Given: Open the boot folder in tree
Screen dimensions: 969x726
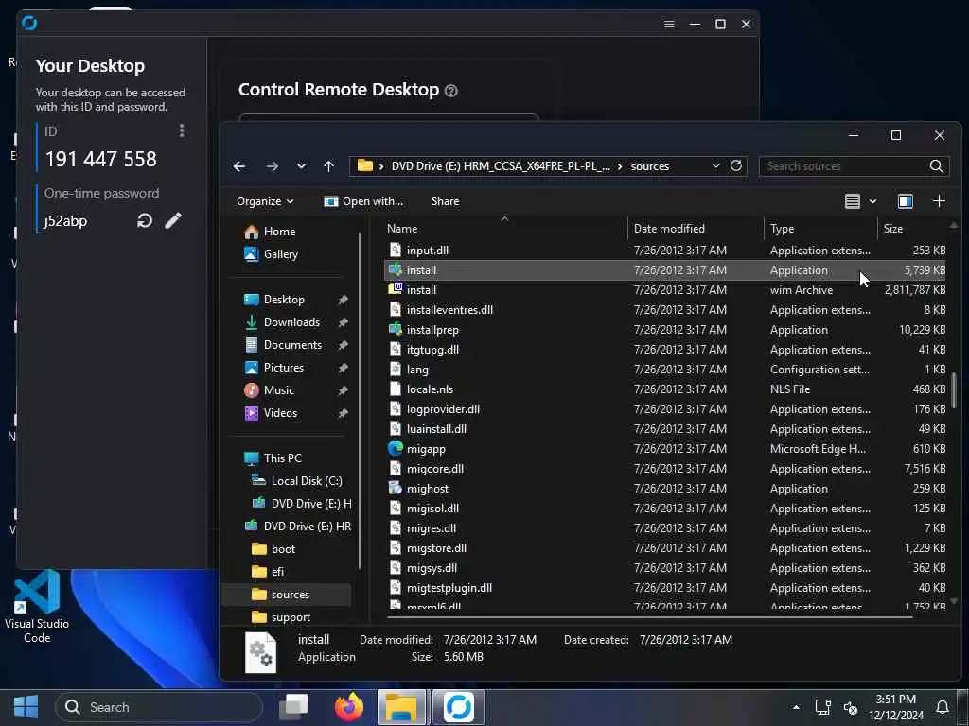Looking at the screenshot, I should [273, 549].
